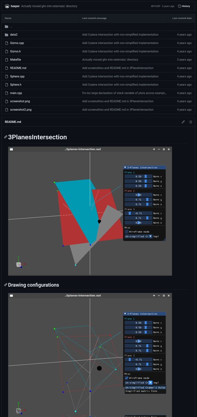The height and width of the screenshot is (417, 197).
Task: View the commit History
Action: (x=184, y=6)
